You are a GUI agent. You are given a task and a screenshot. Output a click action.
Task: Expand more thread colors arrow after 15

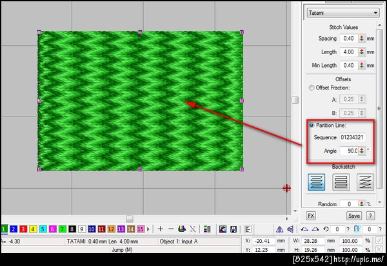(148, 229)
